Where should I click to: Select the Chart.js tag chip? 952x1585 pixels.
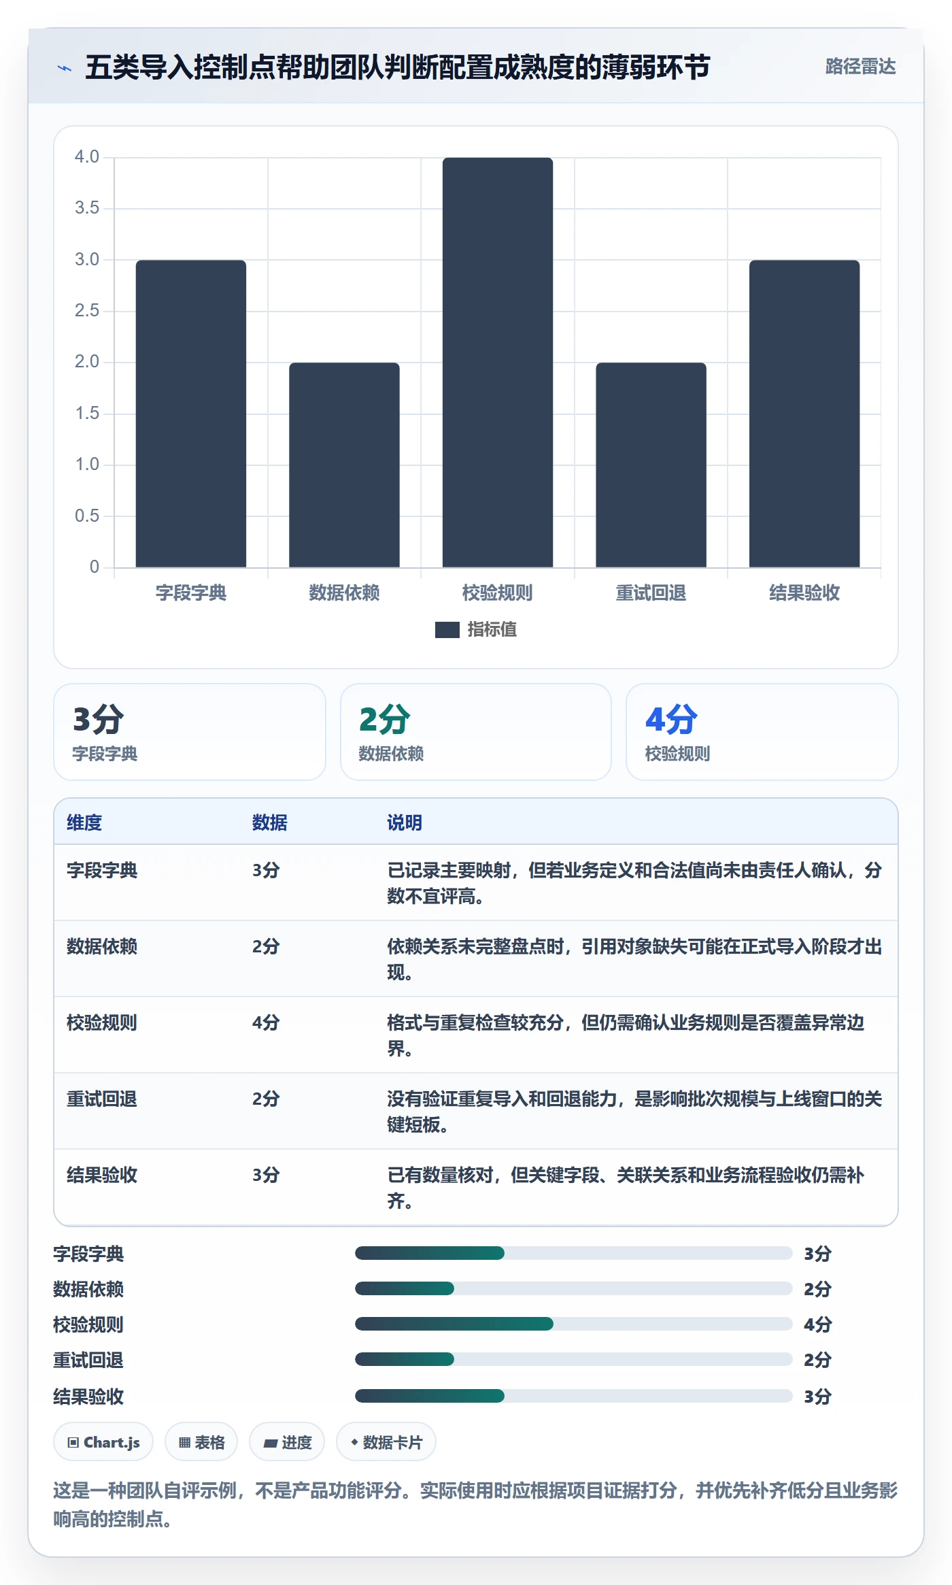pos(103,1442)
